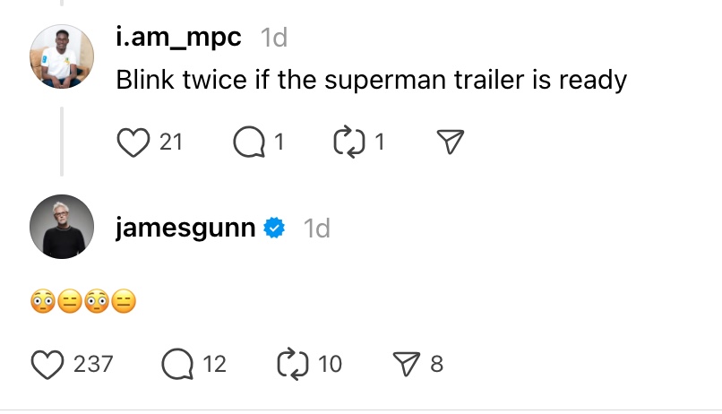View the 10 reposts count on jamesgunn's reply
This screenshot has width=722, height=414.
(x=330, y=364)
